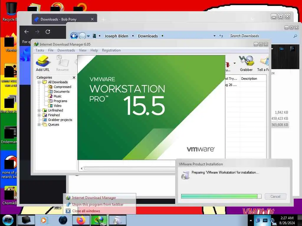
Task: Click the Tell a Friend icon
Action: click(263, 64)
